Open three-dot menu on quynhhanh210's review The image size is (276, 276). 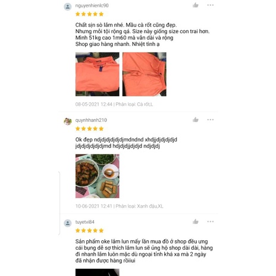point(211,120)
